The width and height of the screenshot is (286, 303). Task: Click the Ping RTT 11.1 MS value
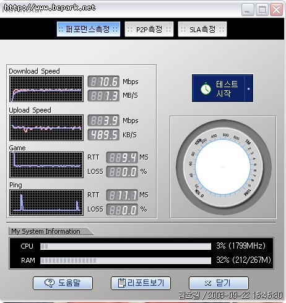[122, 195]
